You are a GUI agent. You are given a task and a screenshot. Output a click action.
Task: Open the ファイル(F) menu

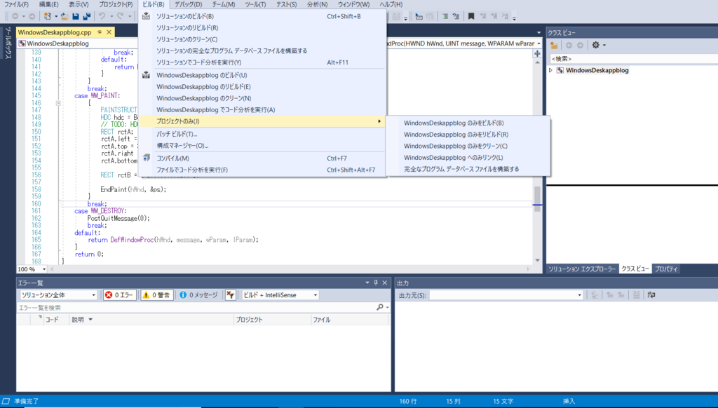pyautogui.click(x=17, y=4)
